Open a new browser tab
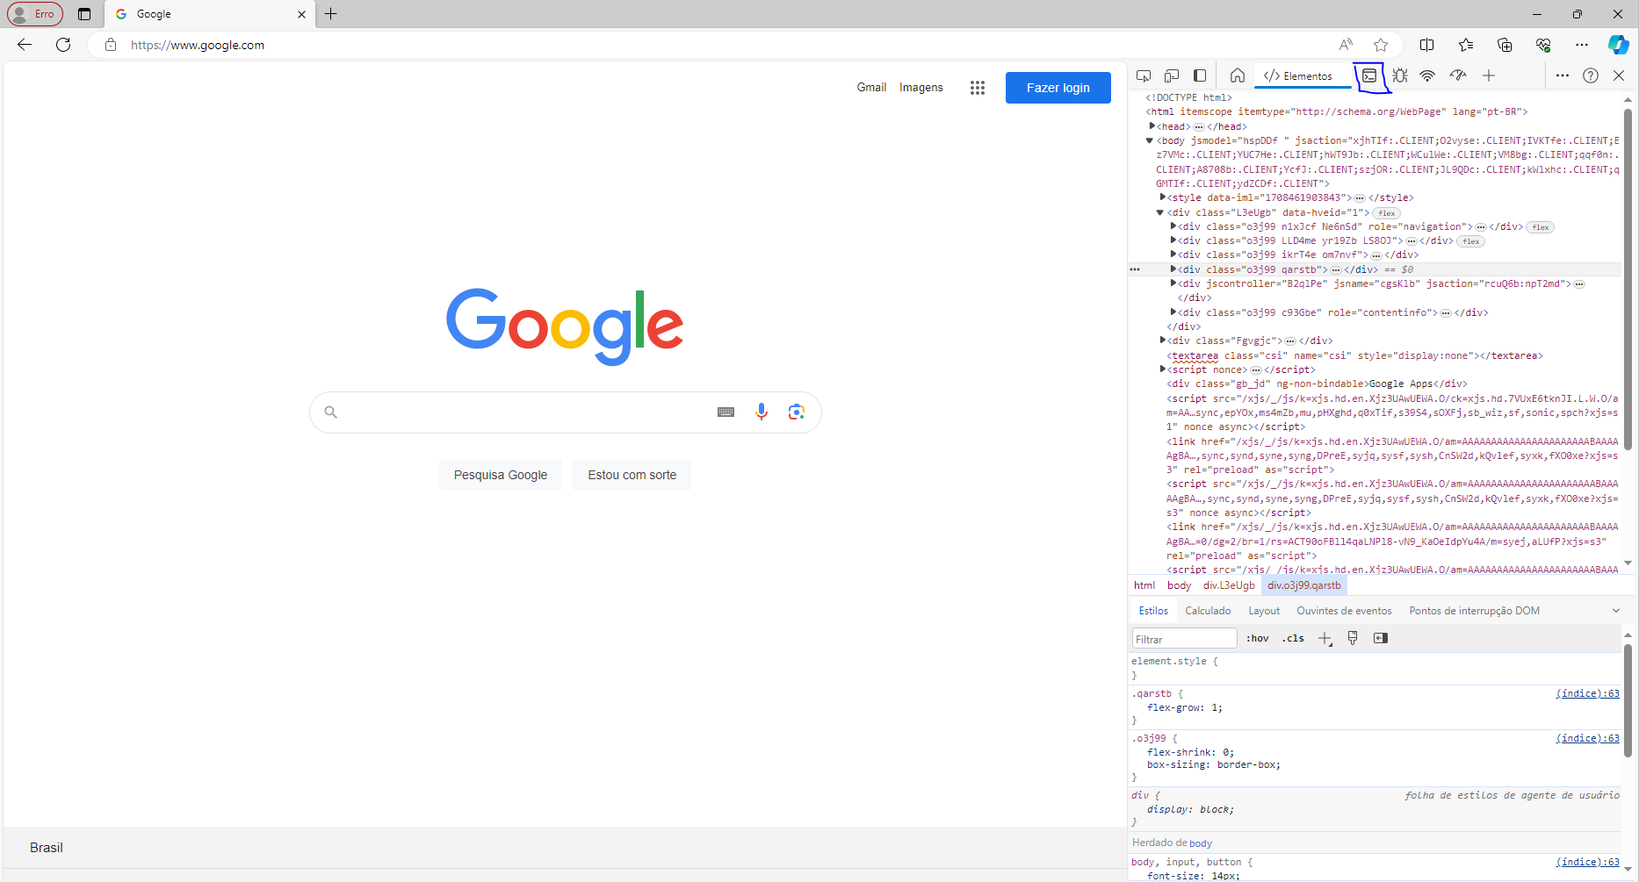Image resolution: width=1639 pixels, height=882 pixels. [331, 14]
